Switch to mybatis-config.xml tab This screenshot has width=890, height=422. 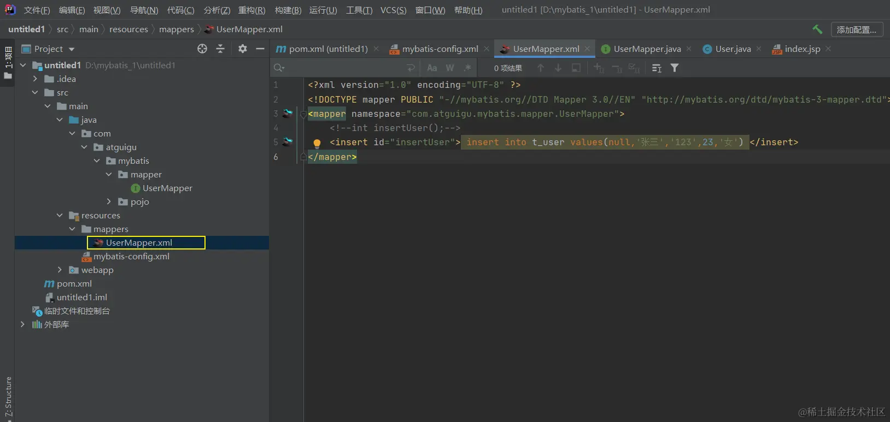pyautogui.click(x=440, y=49)
